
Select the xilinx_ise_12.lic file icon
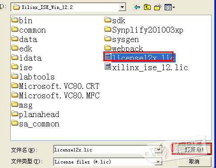[108, 66]
